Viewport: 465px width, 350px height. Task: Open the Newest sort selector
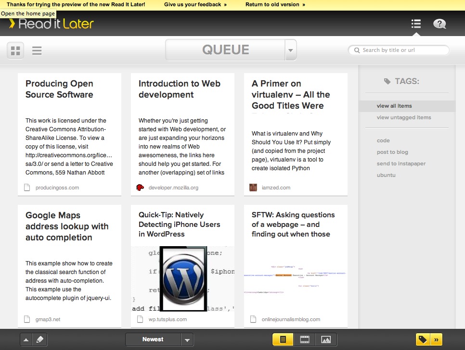point(153,339)
